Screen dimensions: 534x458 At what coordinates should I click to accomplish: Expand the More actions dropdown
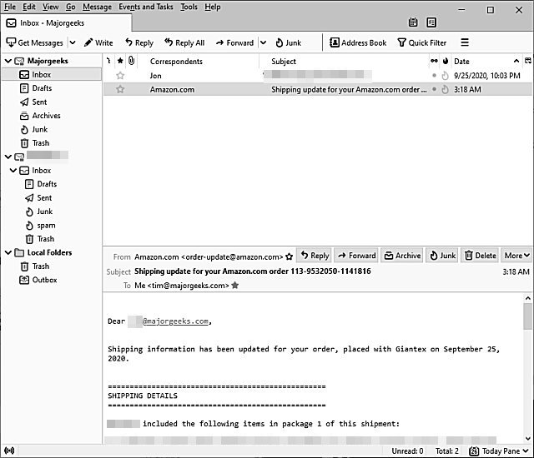(x=516, y=256)
